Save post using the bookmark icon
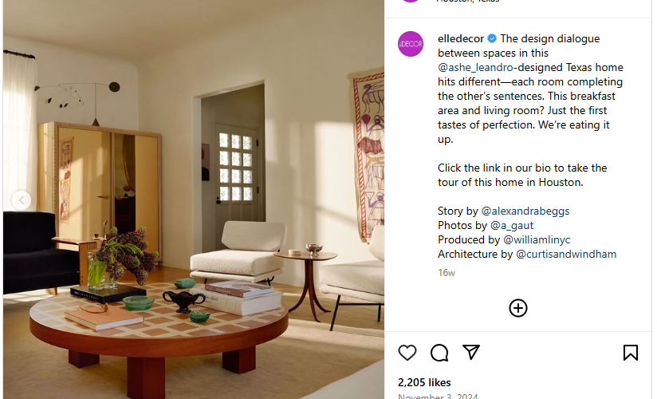This screenshot has width=657, height=399. [630, 353]
